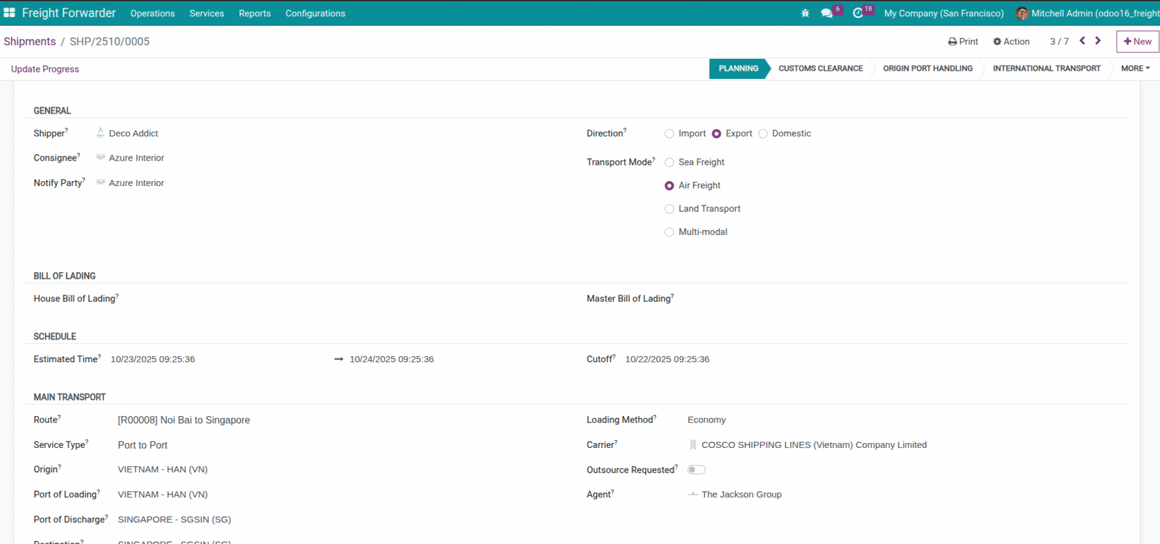Viewport: 1160px width, 544px height.
Task: Open the debug bug icon
Action: pyautogui.click(x=805, y=13)
